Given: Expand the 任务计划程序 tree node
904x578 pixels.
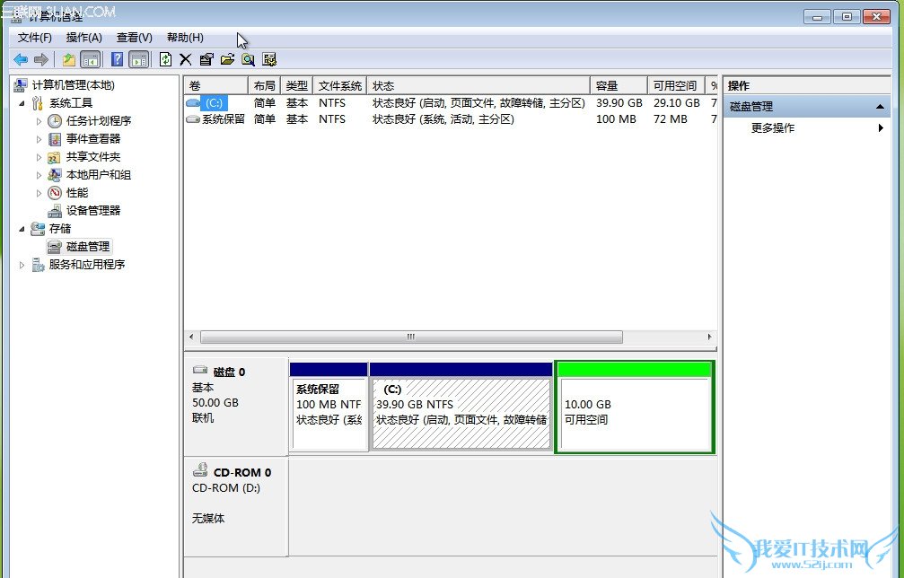Looking at the screenshot, I should [x=39, y=121].
